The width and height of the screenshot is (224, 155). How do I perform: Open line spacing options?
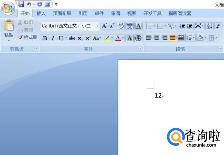(x=190, y=38)
